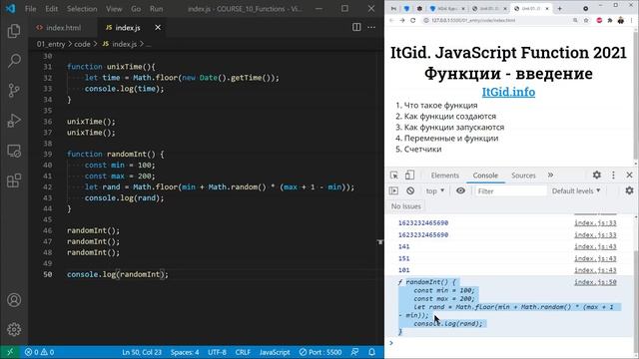The height and width of the screenshot is (359, 639).
Task: Open index.js:43 link beside value 141
Action: click(595, 246)
